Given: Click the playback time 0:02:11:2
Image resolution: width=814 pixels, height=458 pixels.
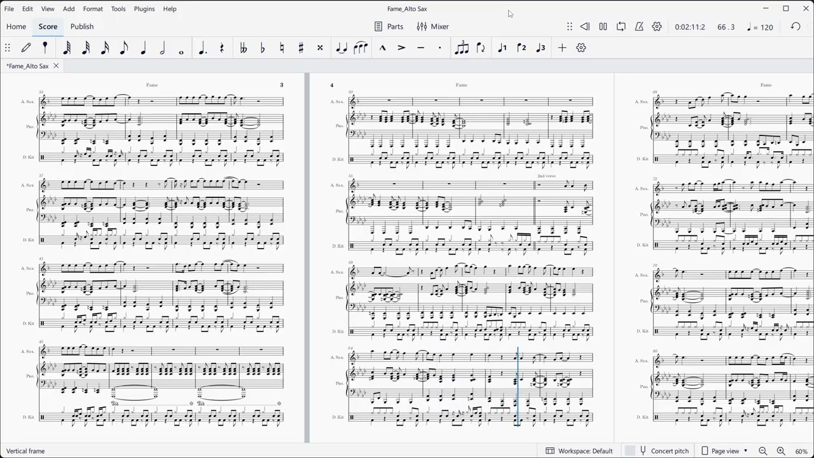Looking at the screenshot, I should pyautogui.click(x=689, y=27).
